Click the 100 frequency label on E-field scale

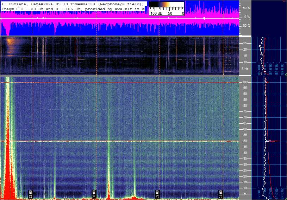click(x=245, y=82)
